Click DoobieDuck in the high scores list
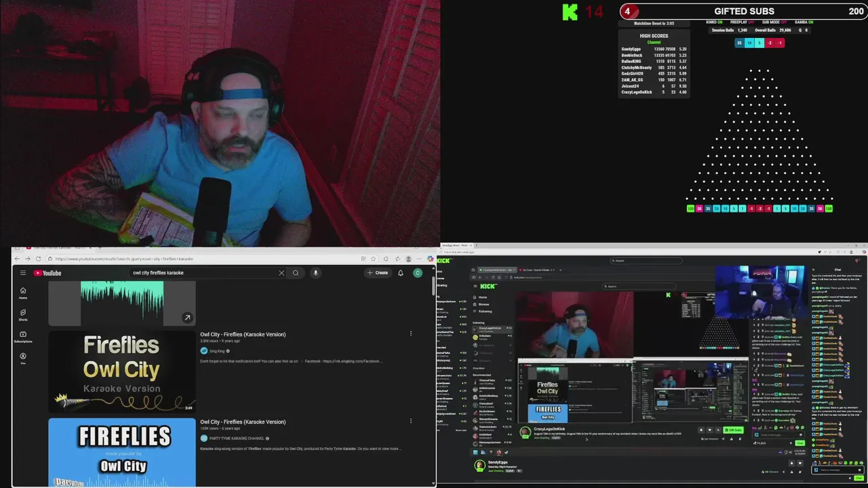The image size is (868, 488). (x=631, y=56)
